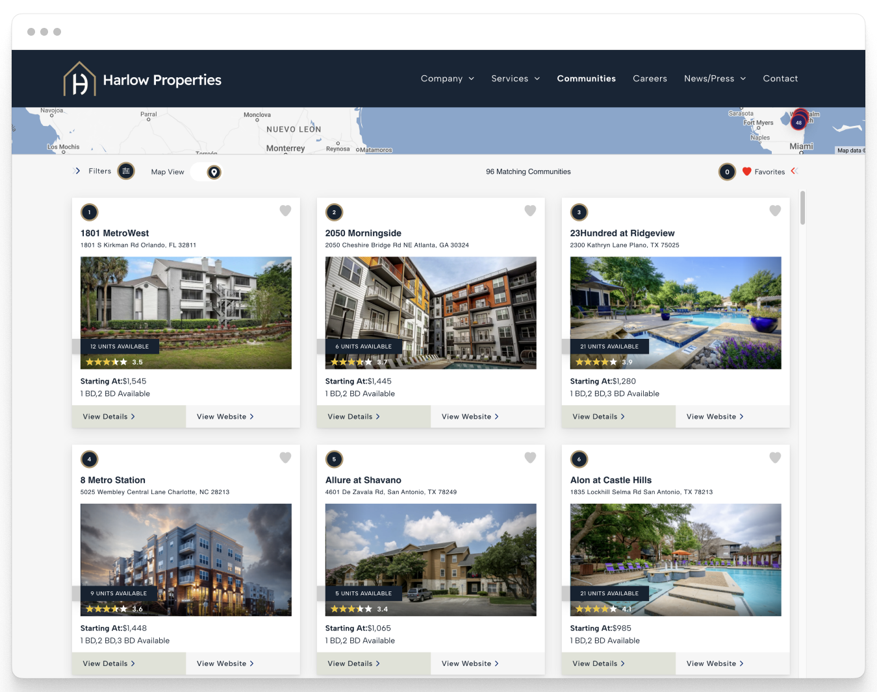
Task: Open the Careers page
Action: coord(650,79)
